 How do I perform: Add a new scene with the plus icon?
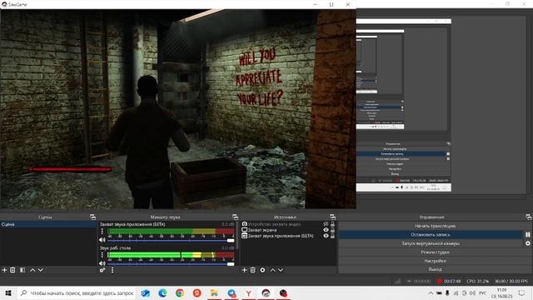4,270
